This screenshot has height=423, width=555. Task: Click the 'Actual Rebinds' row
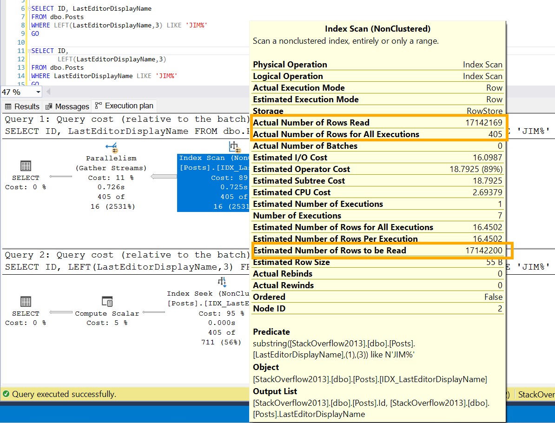tap(377, 274)
